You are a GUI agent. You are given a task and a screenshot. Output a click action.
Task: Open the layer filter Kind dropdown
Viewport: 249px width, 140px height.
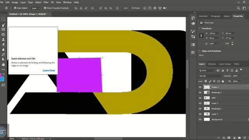pos(207,70)
